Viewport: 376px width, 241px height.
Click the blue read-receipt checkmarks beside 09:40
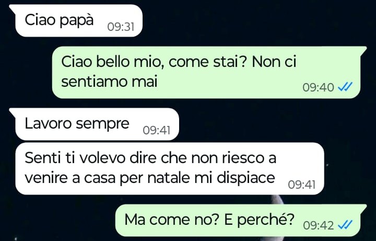click(x=345, y=87)
